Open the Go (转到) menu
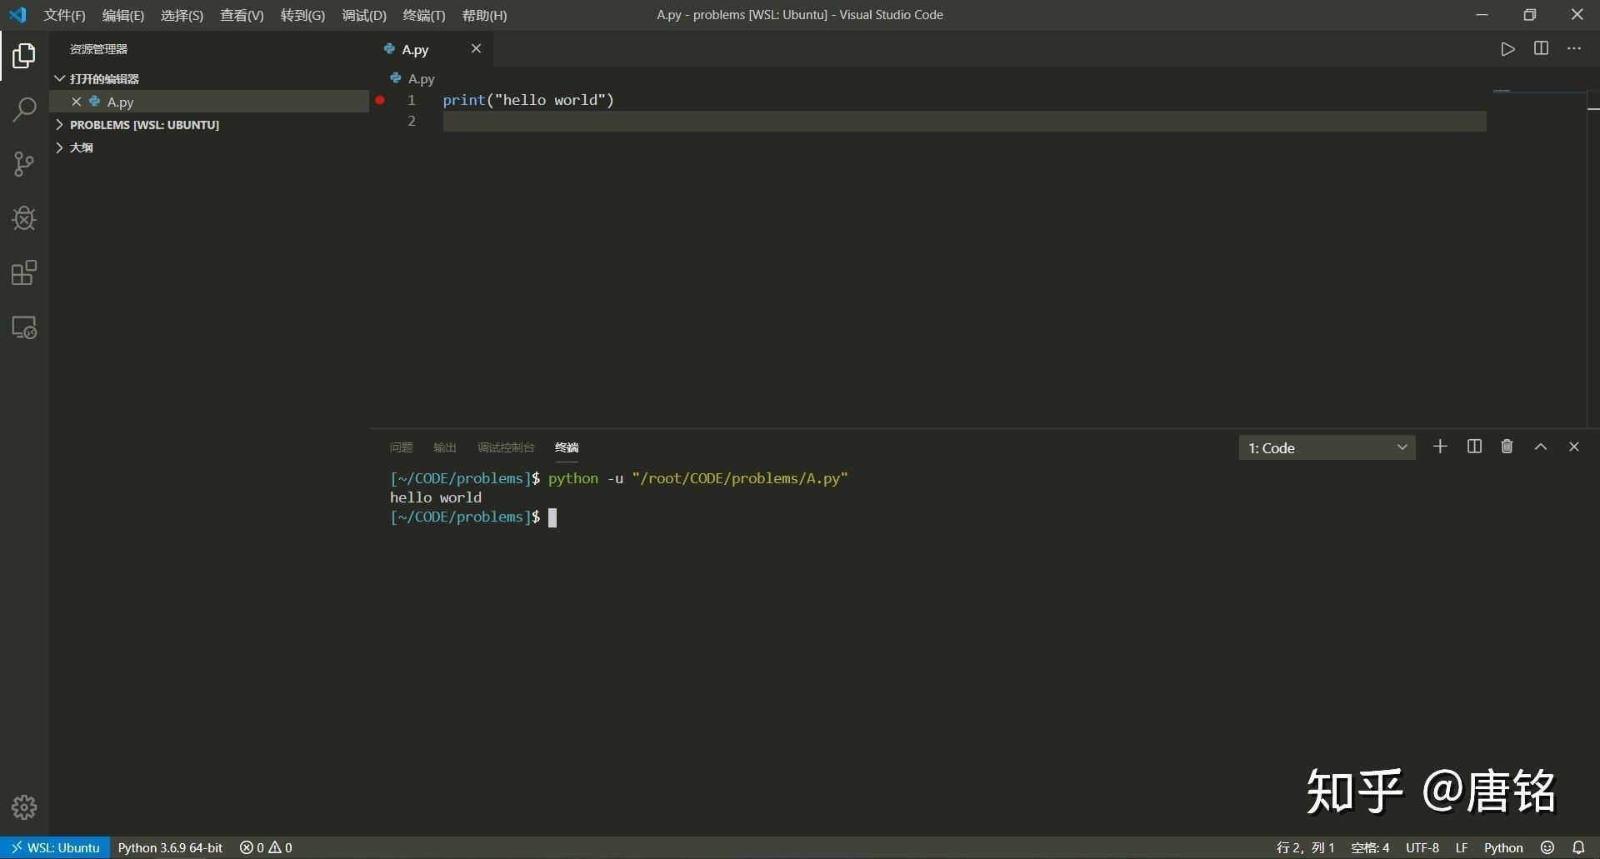 [302, 15]
